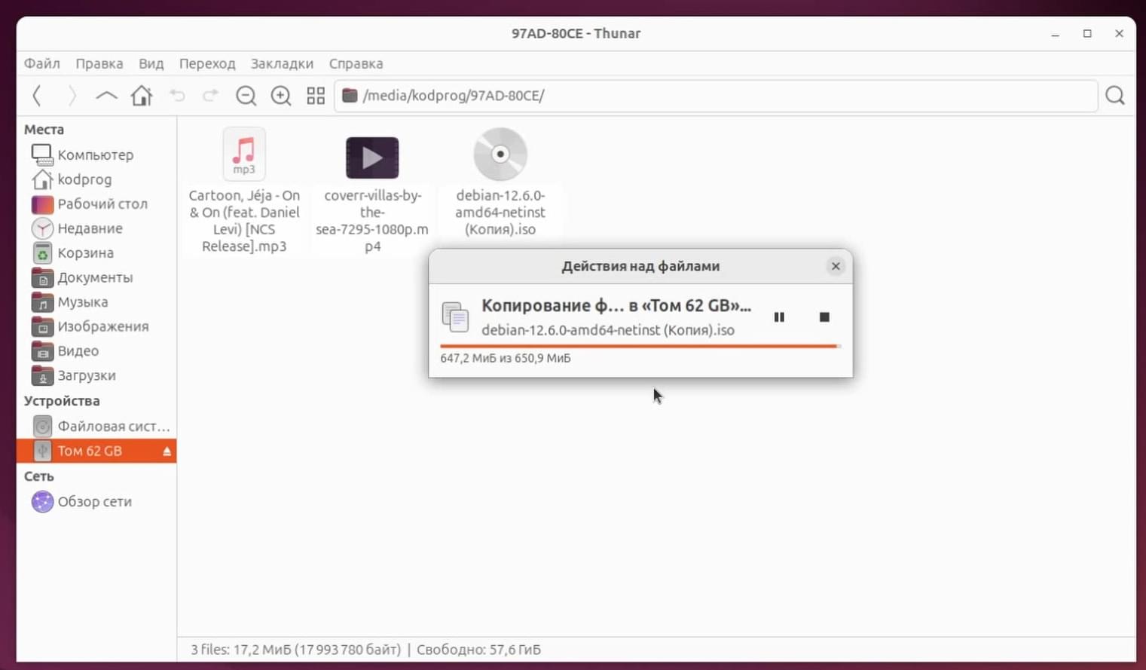Open the Справка menu

(x=356, y=64)
